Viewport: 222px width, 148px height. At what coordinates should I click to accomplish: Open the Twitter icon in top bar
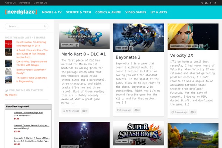coord(215,3)
